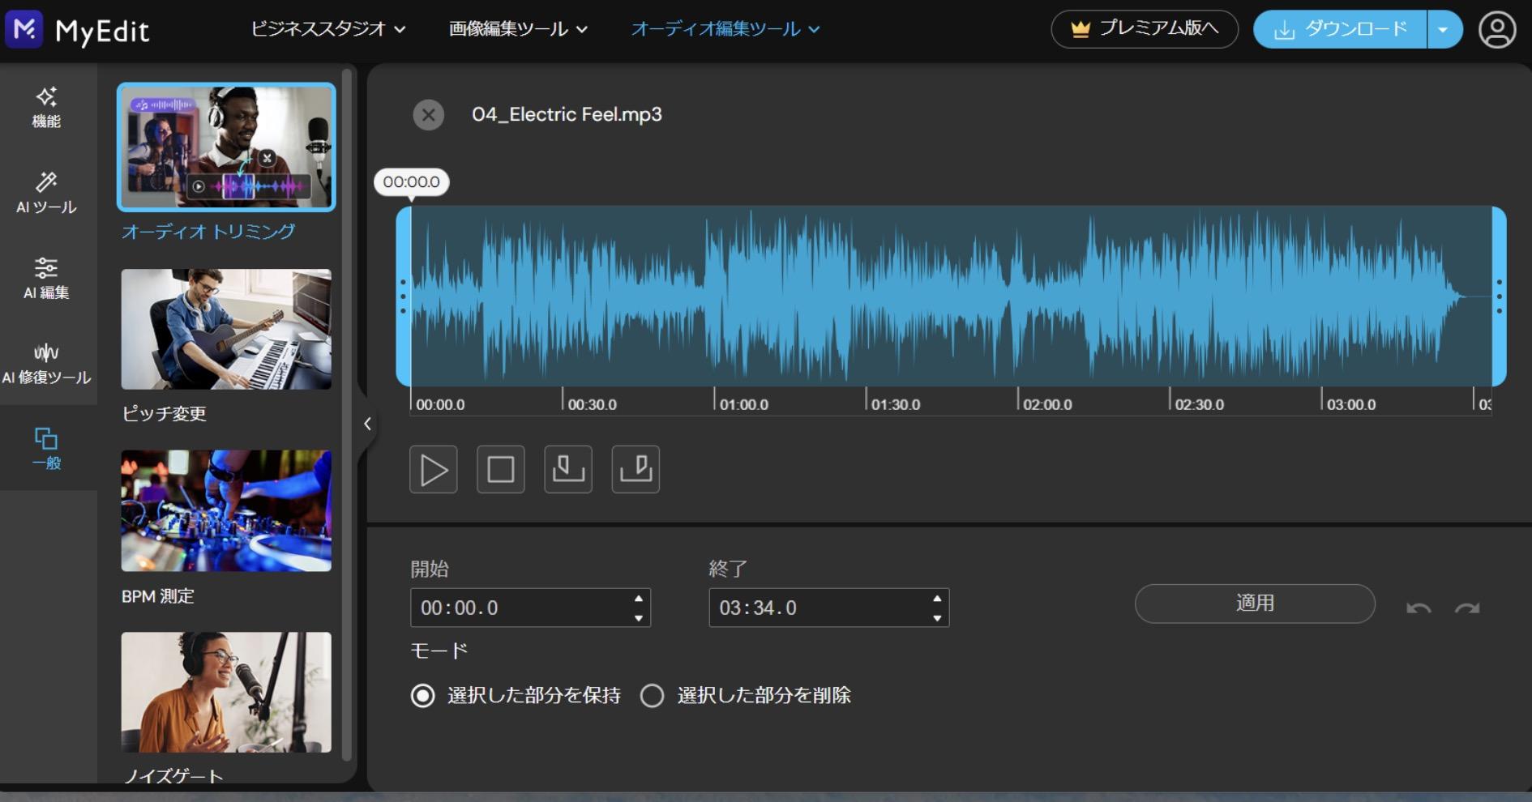Click the tools panel vertical scrollbar

(347, 414)
